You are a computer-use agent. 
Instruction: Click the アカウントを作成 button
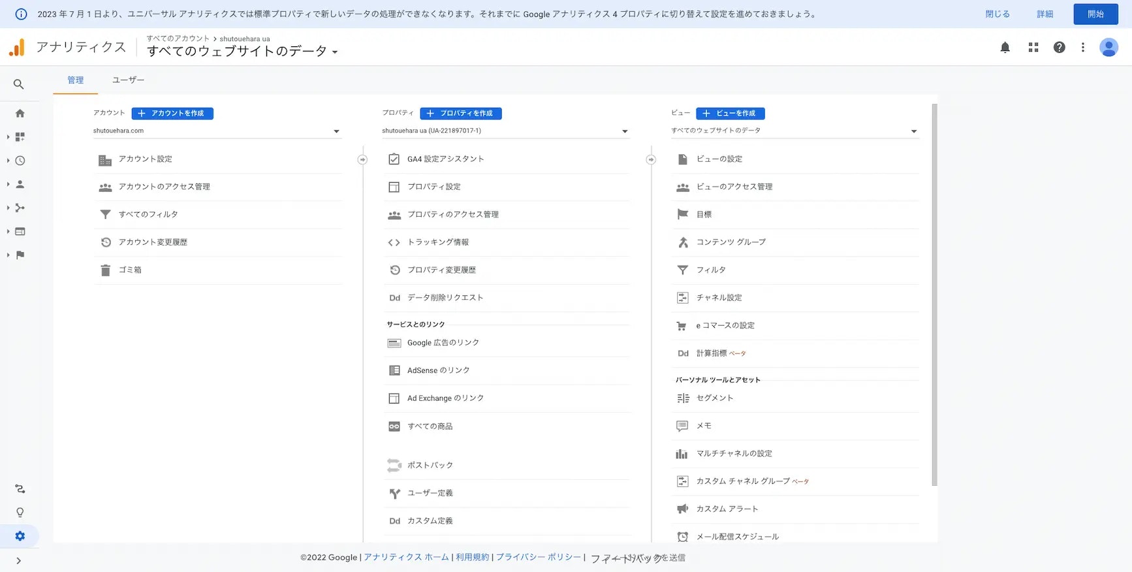(x=172, y=114)
